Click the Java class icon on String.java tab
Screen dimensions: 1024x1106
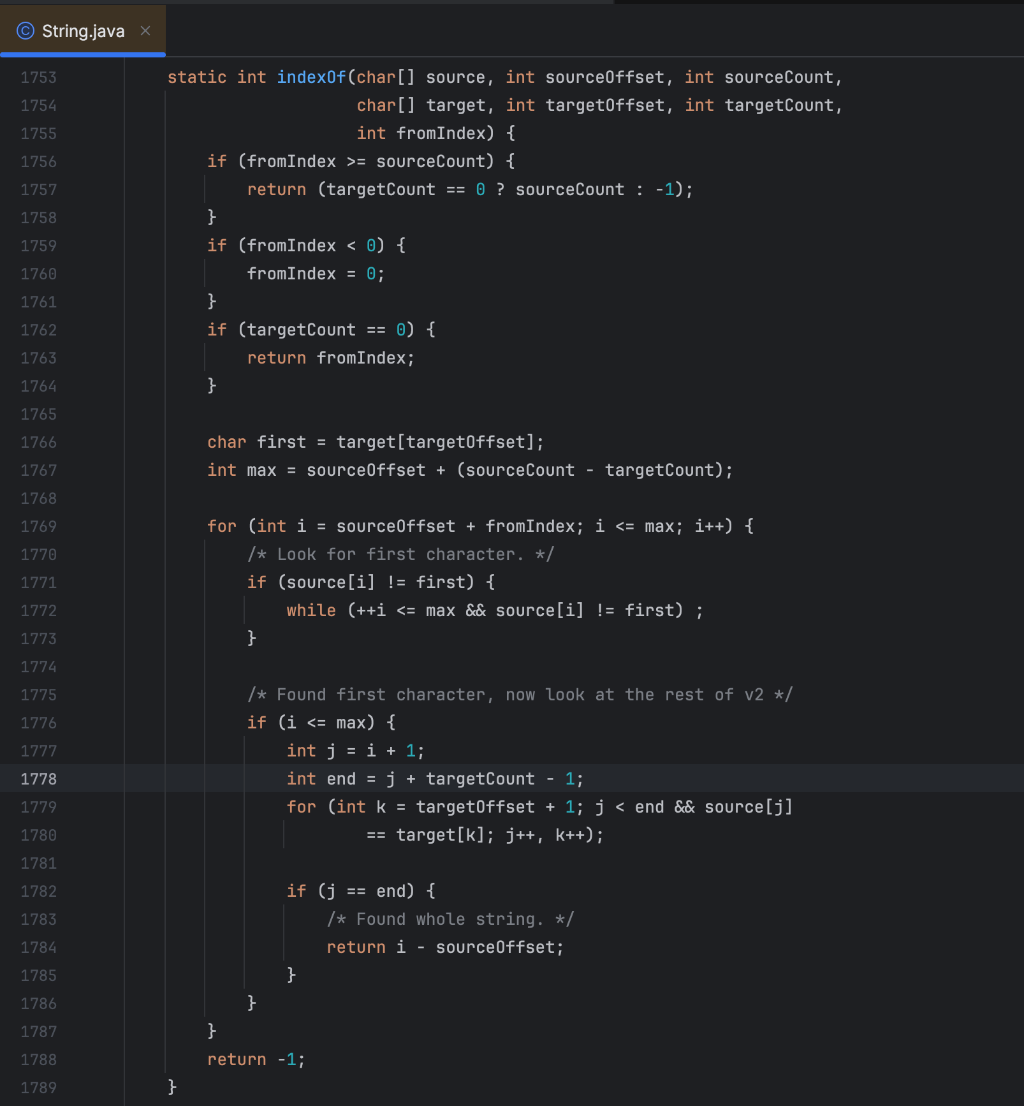[24, 30]
